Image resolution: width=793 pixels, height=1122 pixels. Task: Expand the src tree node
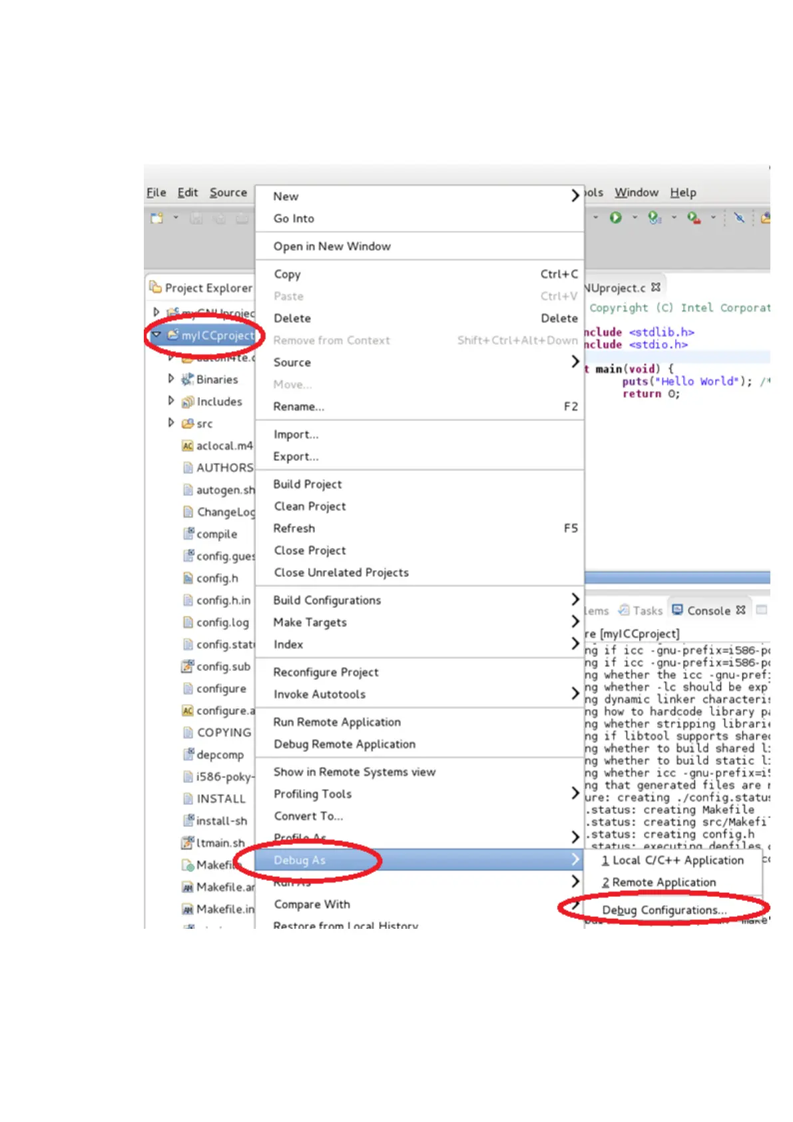[x=171, y=422]
